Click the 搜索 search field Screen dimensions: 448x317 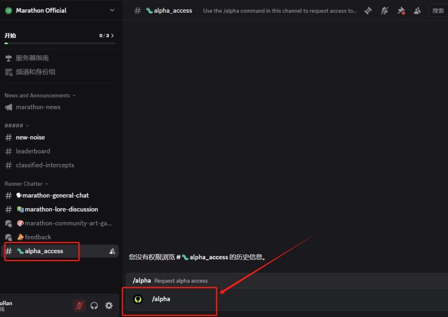coord(438,11)
